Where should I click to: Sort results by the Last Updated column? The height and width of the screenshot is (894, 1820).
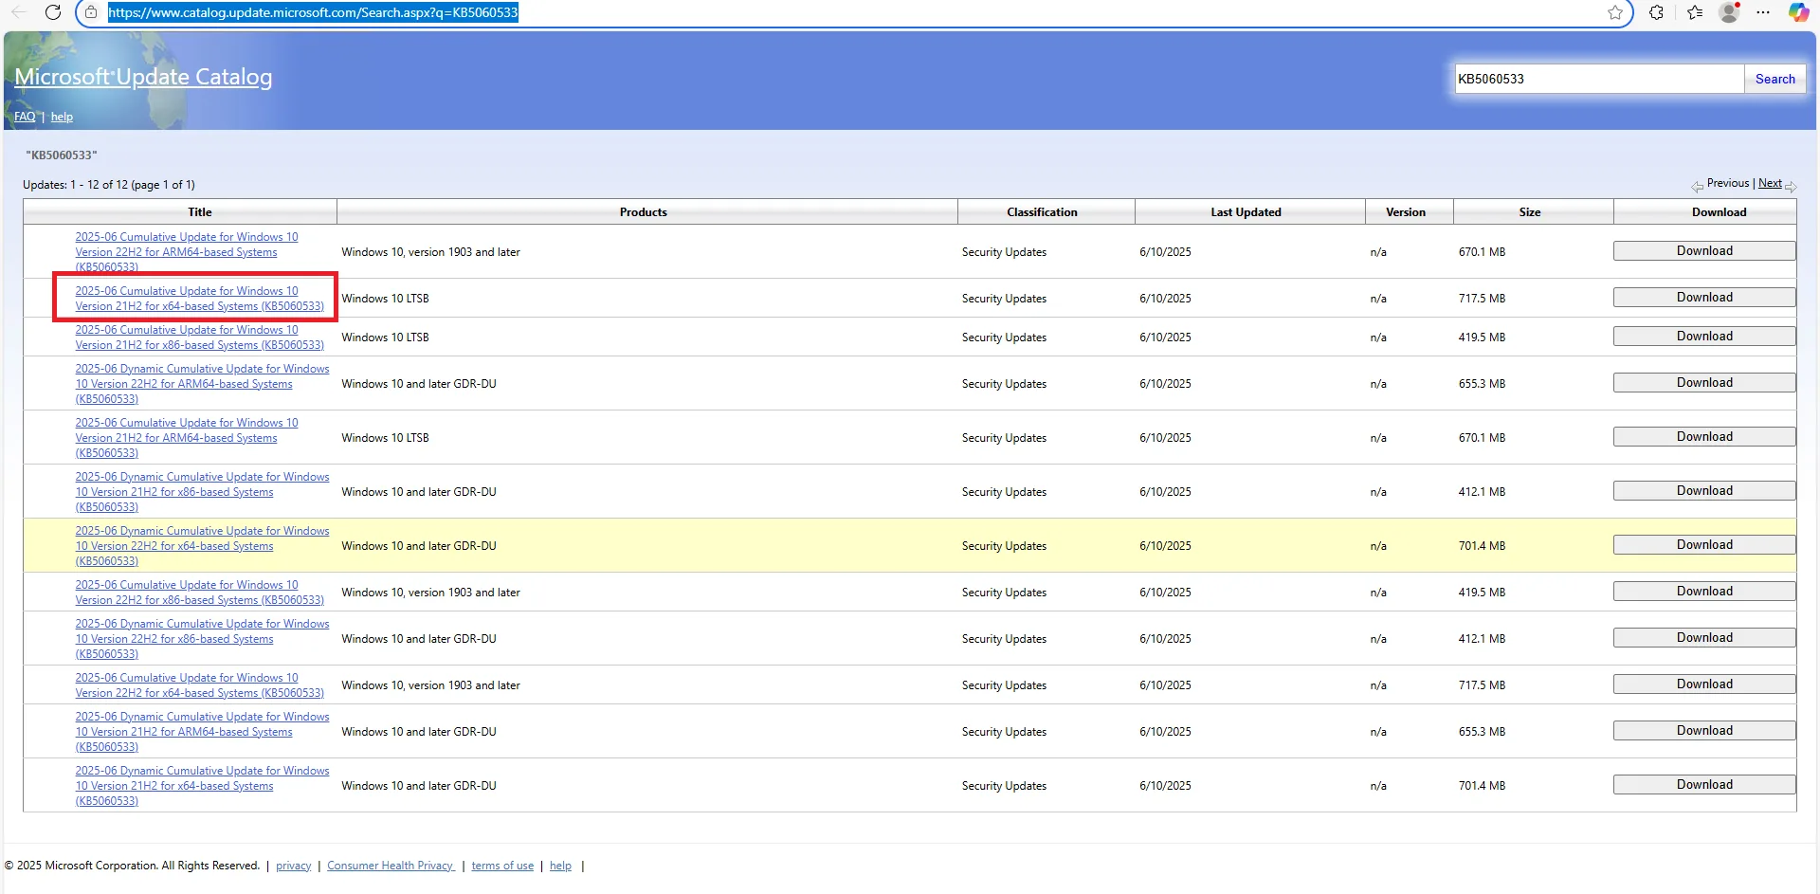(x=1246, y=212)
